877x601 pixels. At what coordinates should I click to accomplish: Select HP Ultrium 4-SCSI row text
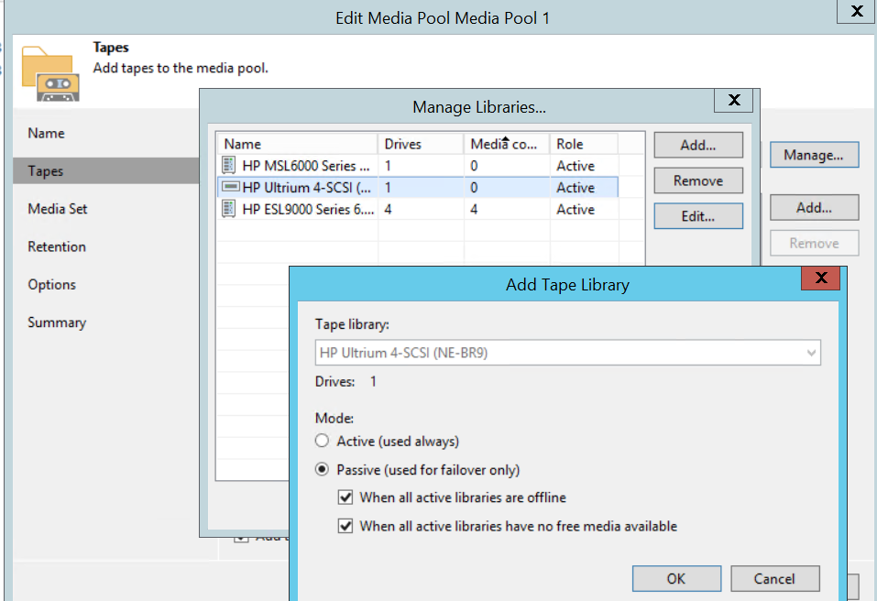point(306,187)
